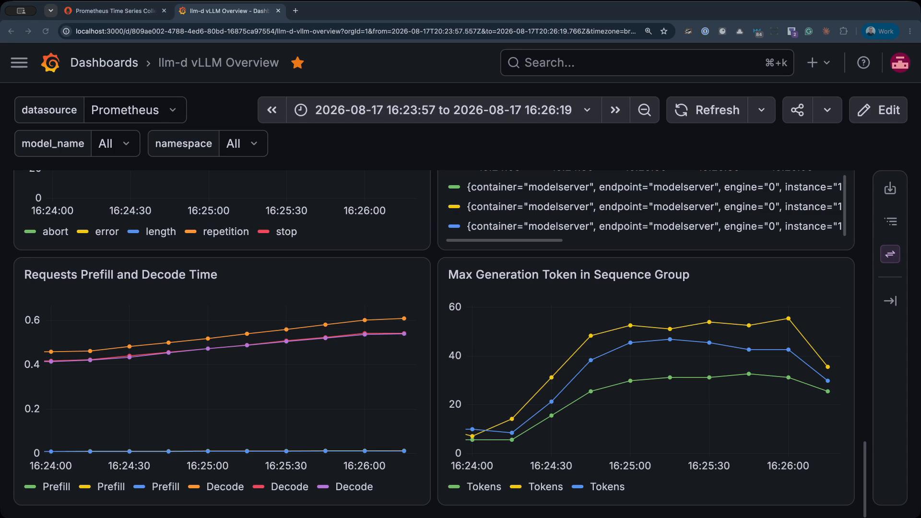The image size is (921, 518).
Task: Click the blue line swatch beside length
Action: 133,232
